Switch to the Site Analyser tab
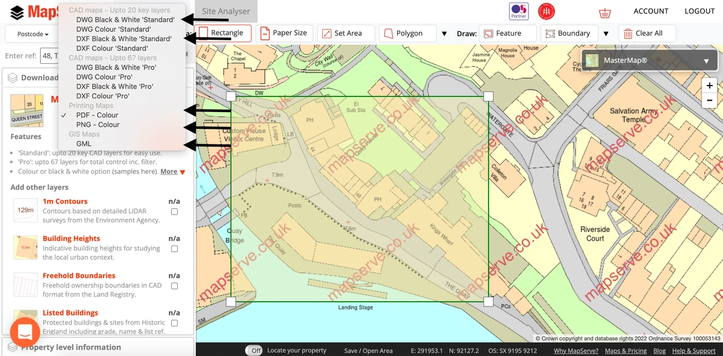The image size is (723, 356). pos(226,11)
